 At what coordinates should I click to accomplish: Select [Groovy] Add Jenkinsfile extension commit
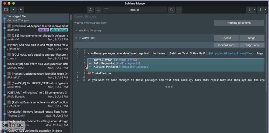(x=36, y=131)
